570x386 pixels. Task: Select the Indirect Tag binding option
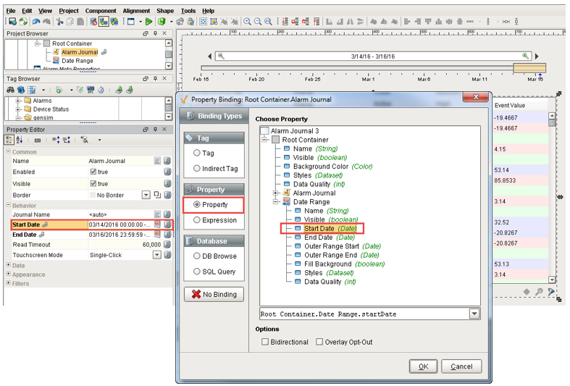[x=196, y=169]
